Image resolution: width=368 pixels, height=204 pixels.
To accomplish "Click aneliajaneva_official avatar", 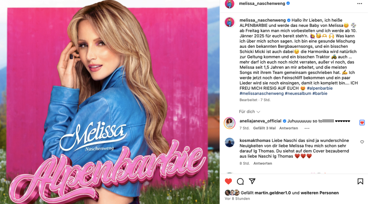I will [230, 123].
